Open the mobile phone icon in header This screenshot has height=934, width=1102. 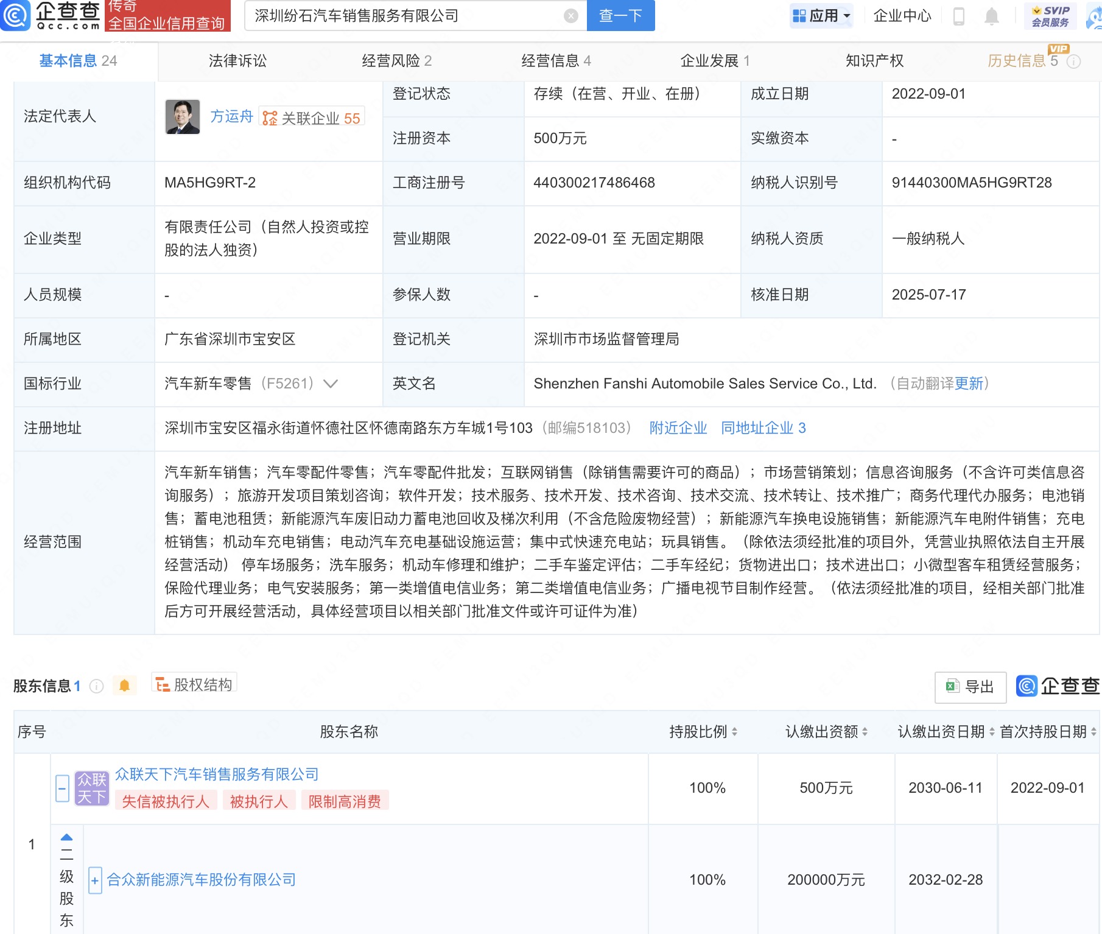(x=958, y=16)
